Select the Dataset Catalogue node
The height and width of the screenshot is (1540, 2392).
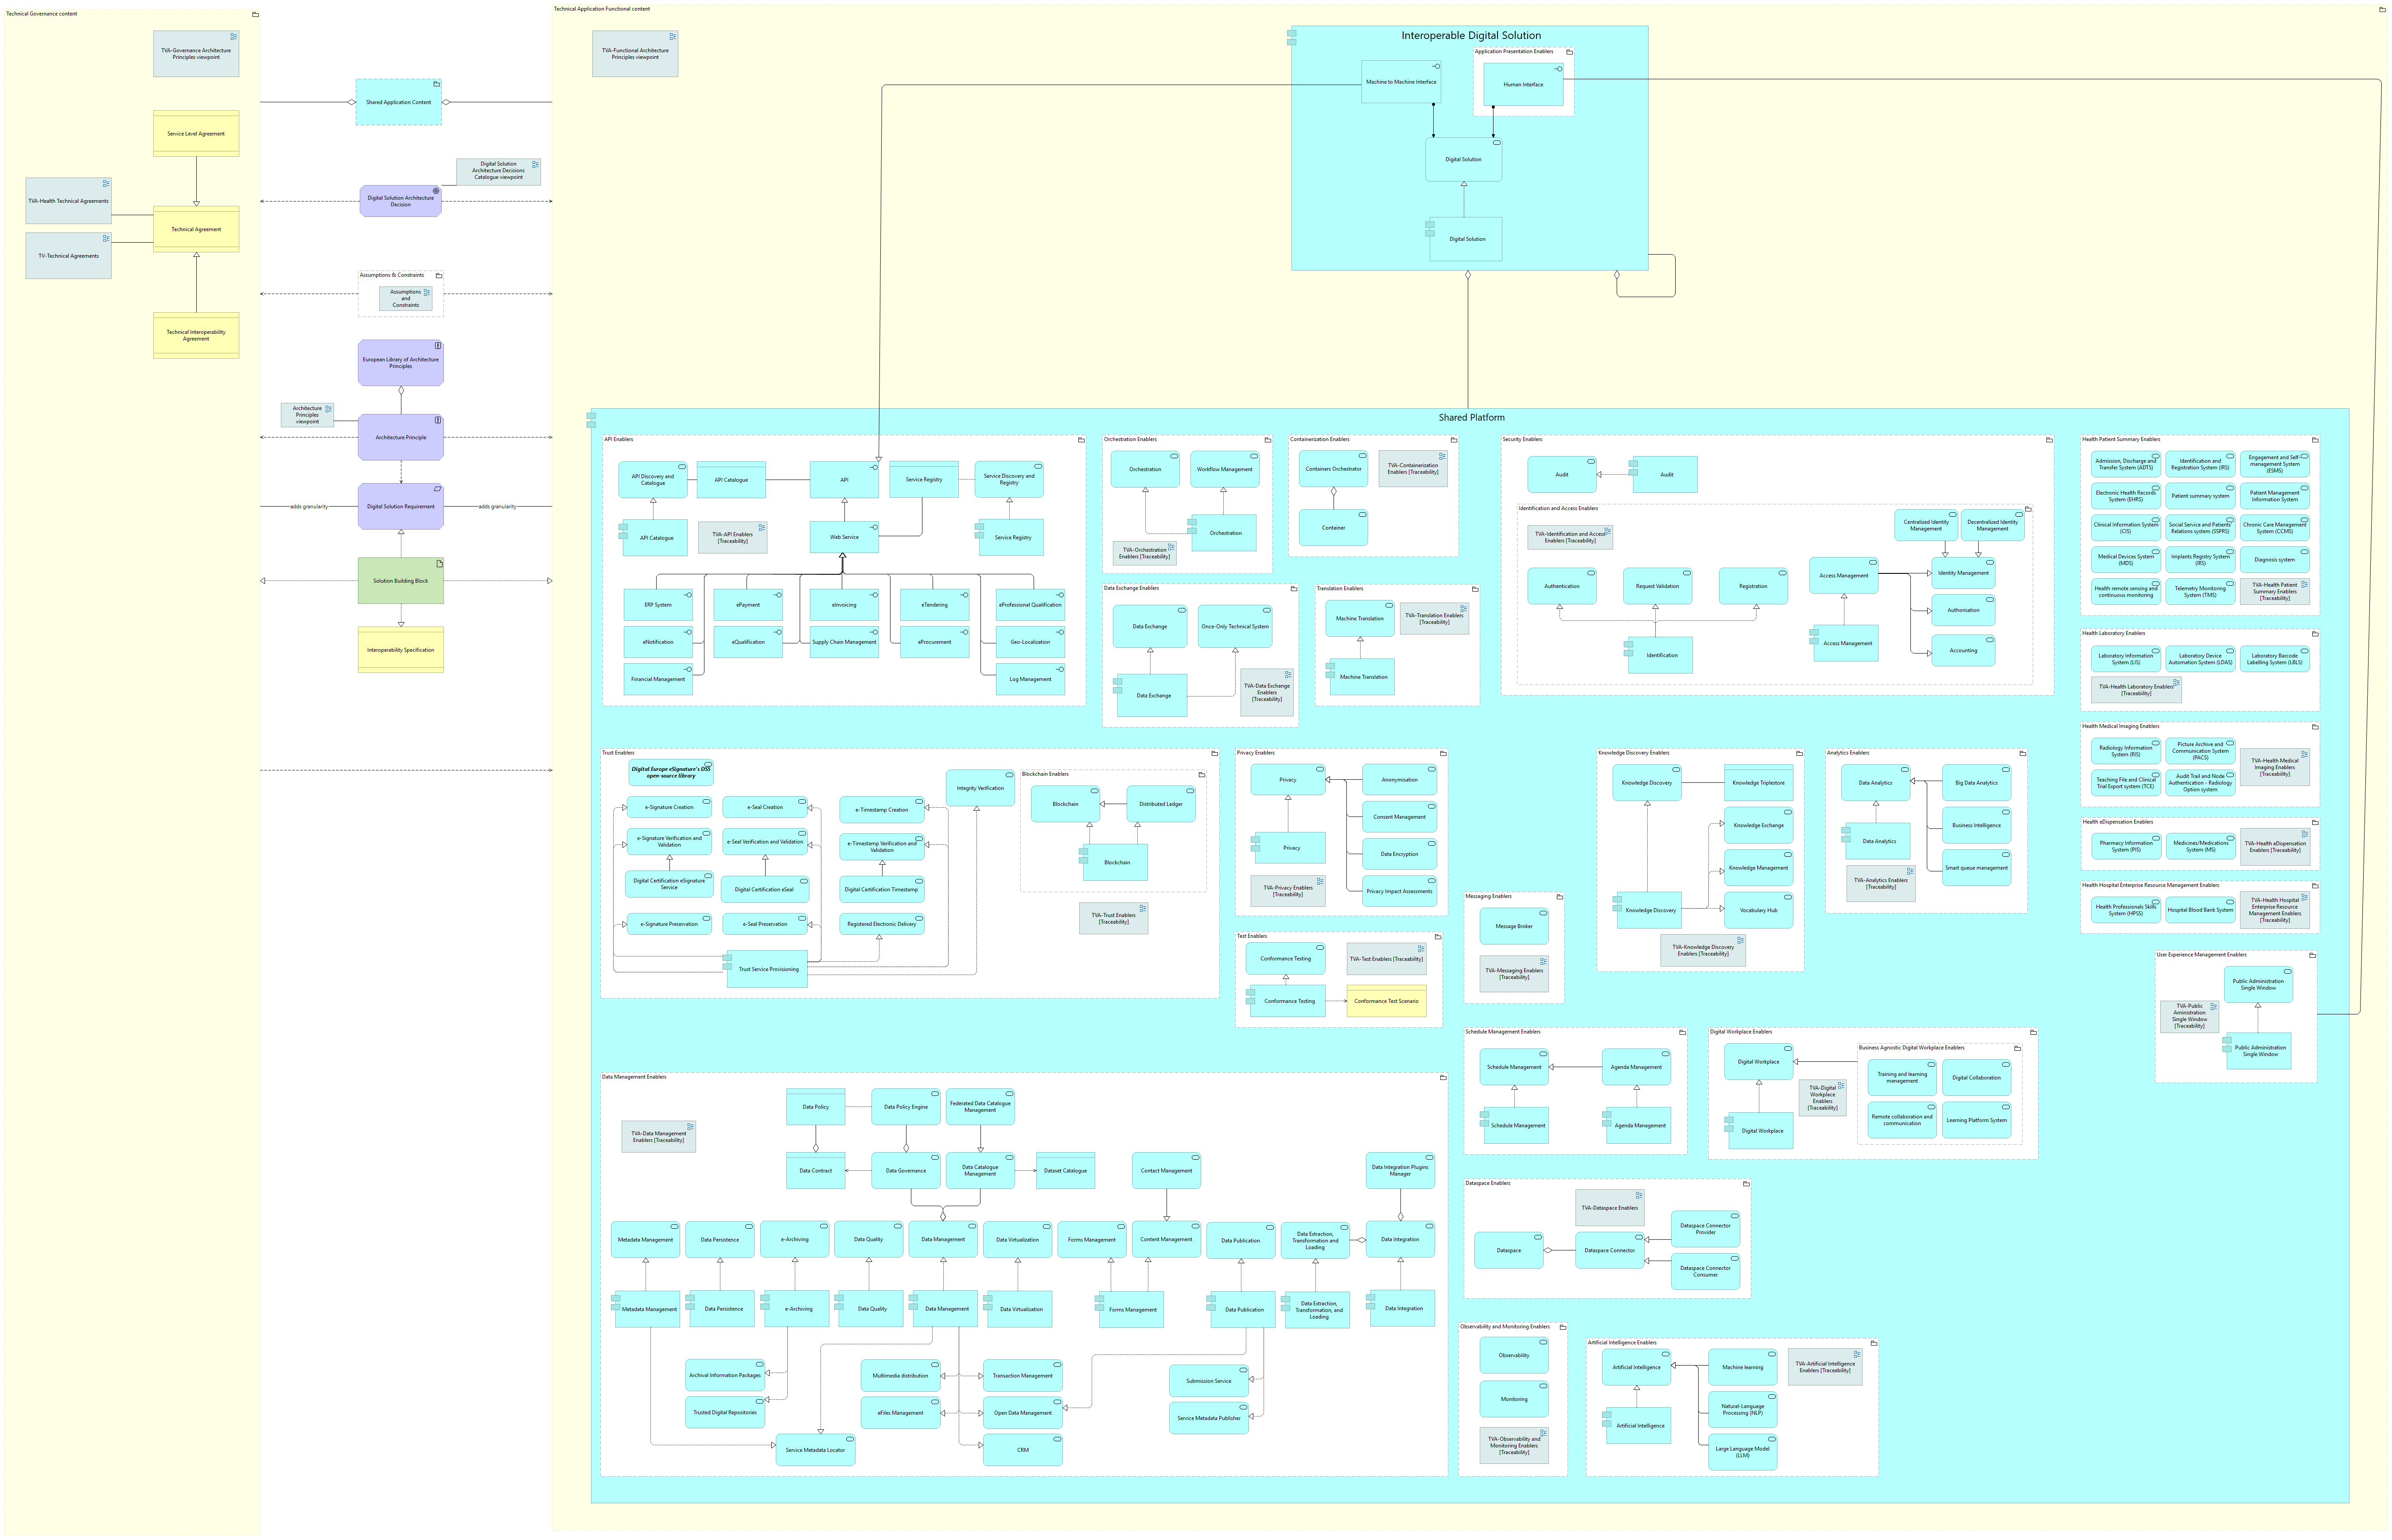pos(1065,1171)
